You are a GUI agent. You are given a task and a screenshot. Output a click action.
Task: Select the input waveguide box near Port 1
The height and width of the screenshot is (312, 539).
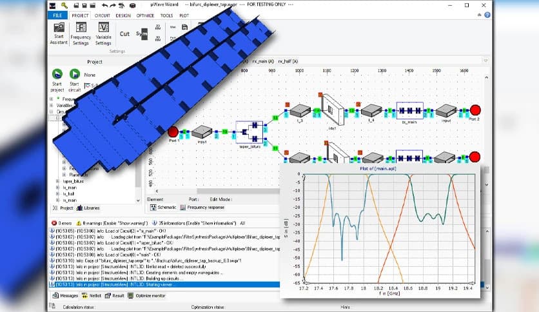pyautogui.click(x=202, y=132)
